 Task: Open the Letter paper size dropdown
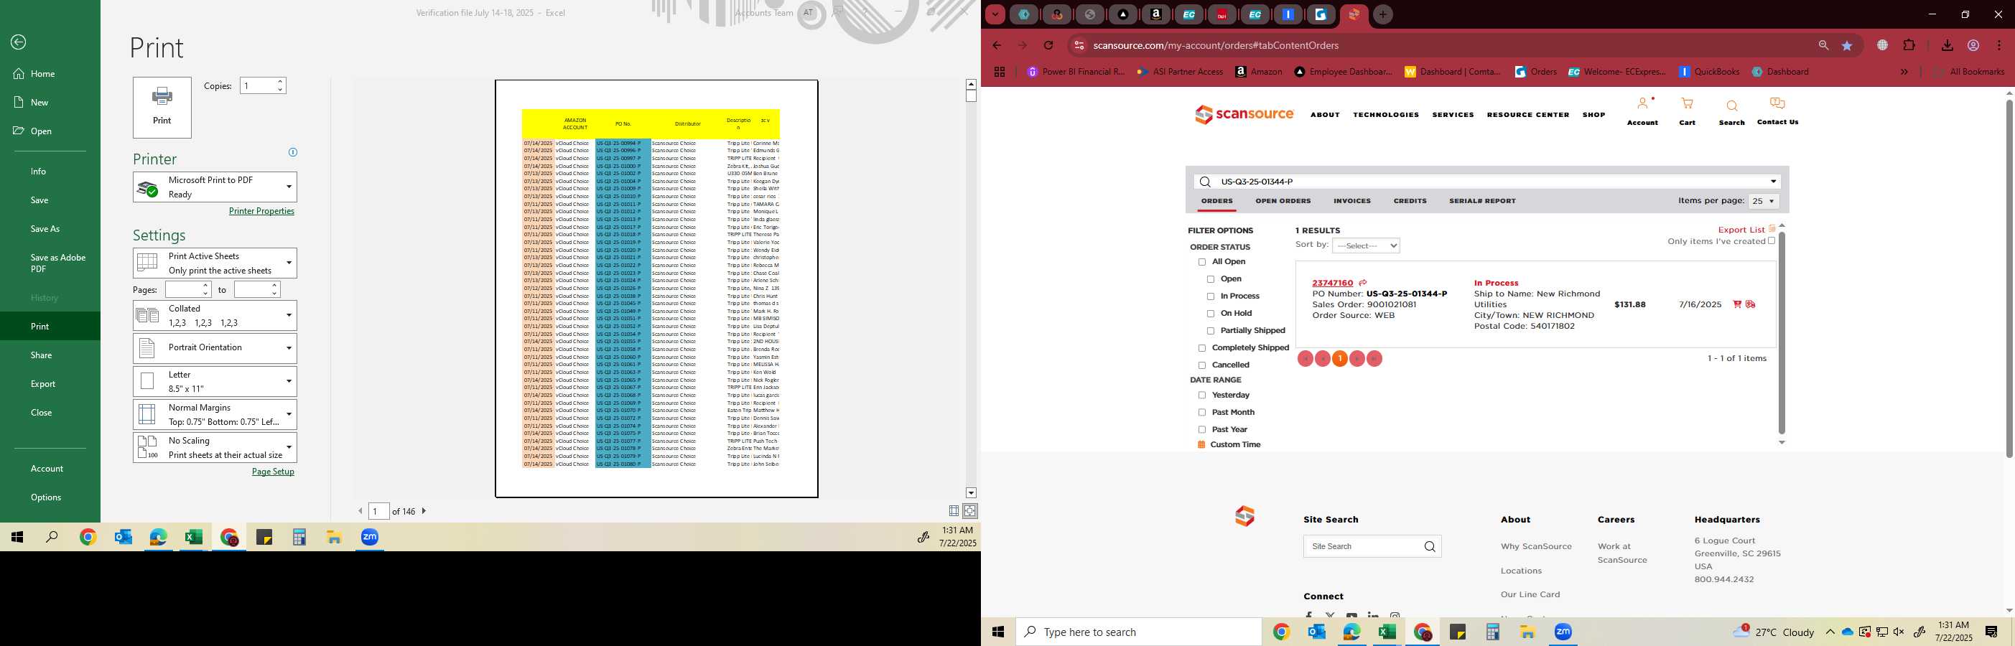point(215,382)
